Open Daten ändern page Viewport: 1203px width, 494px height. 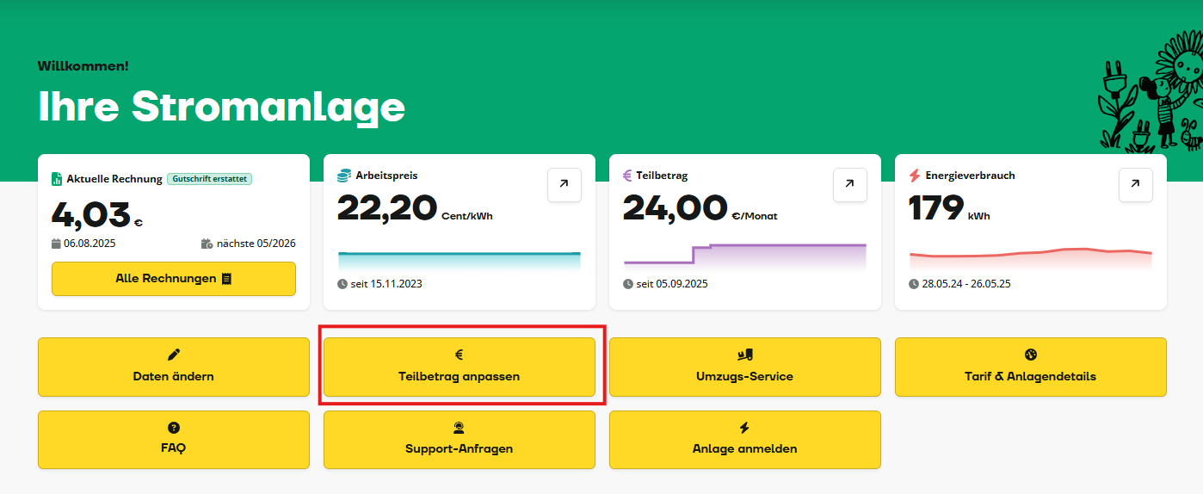click(174, 367)
